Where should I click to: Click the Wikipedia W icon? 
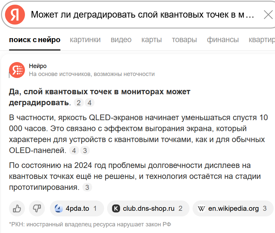(x=202, y=208)
